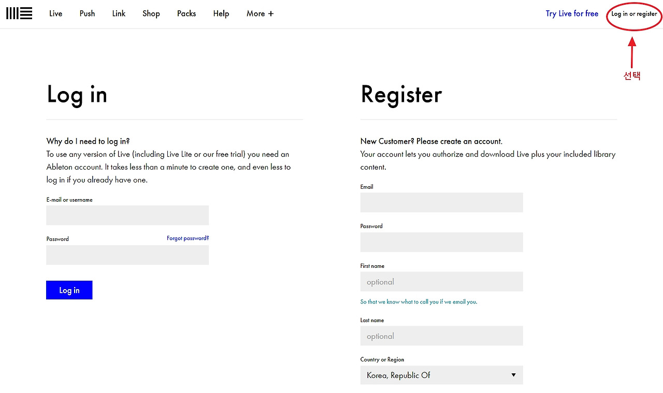Screen dimensions: 663x393
Task: Open the Push menu item
Action: [87, 13]
